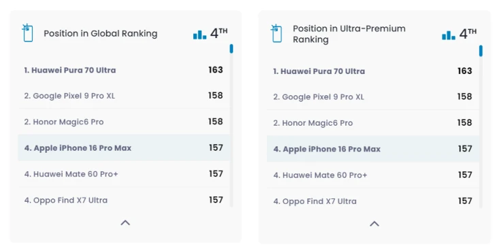
Task: Click the Position in Global Ranking title
Action: click(x=100, y=33)
